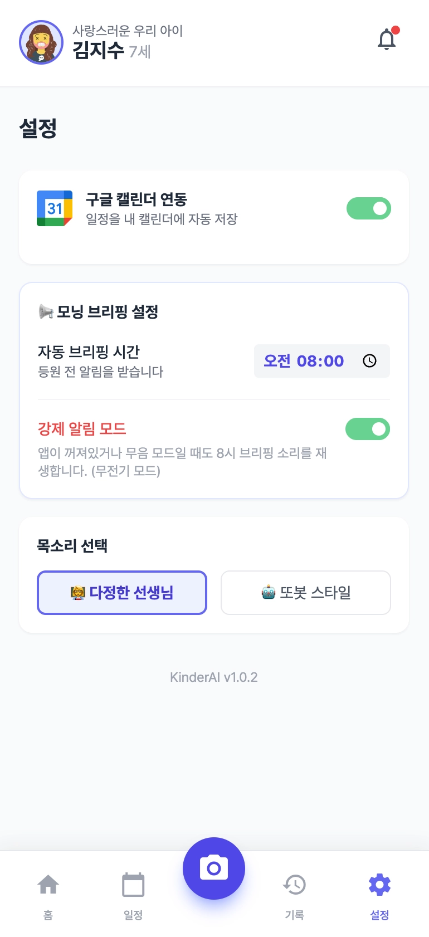
Task: Click the 자동 브리핑 시간 label
Action: (x=89, y=352)
